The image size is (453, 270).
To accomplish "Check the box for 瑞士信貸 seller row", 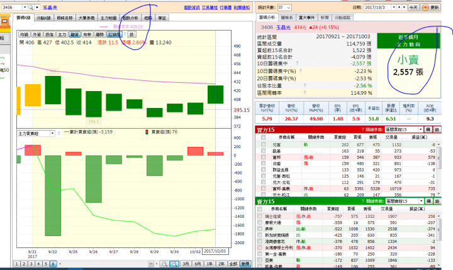I will 260,216.
